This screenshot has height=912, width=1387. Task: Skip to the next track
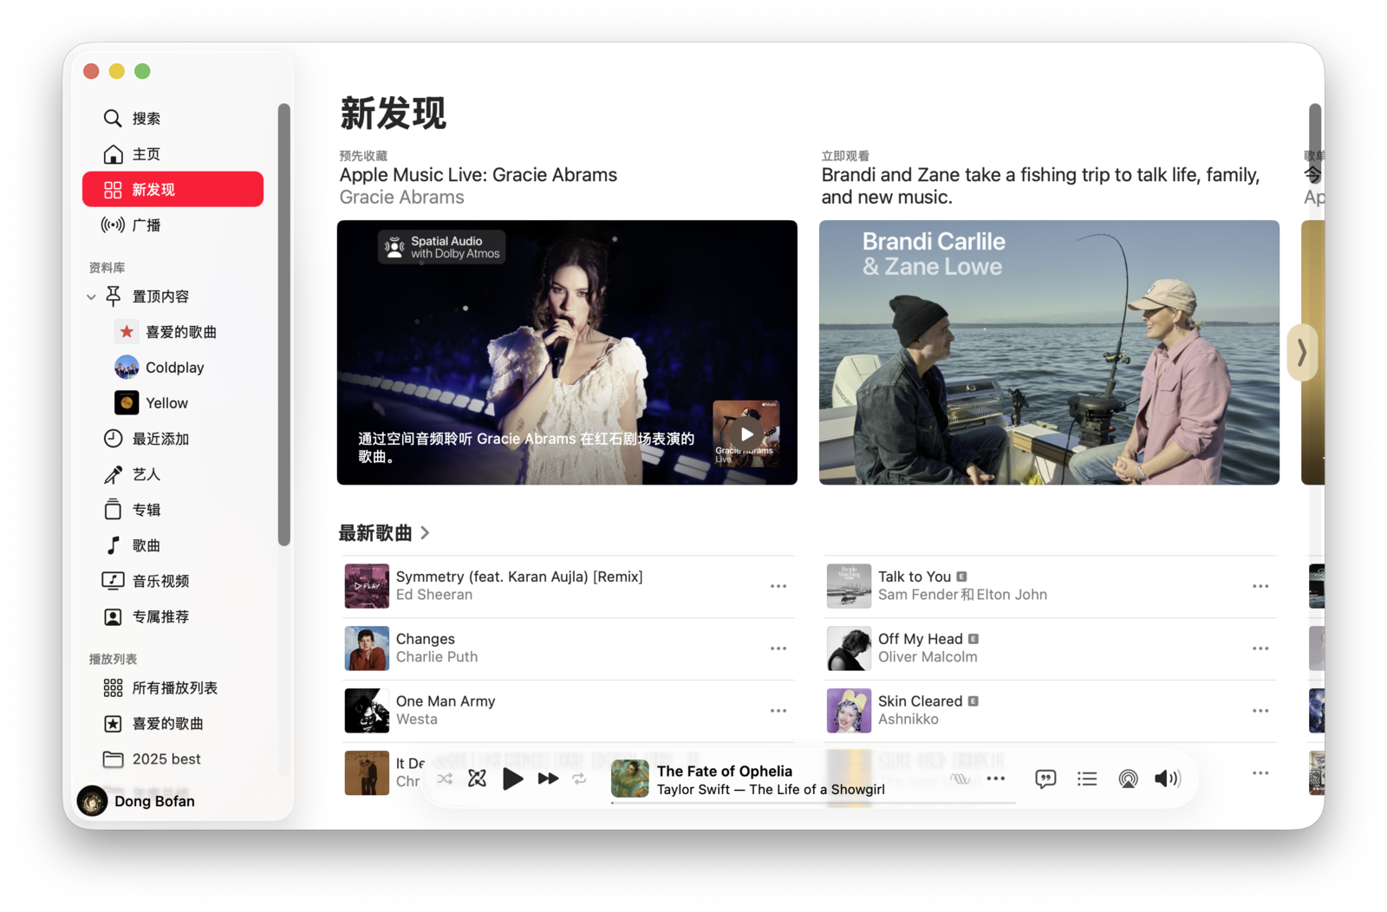tap(548, 778)
